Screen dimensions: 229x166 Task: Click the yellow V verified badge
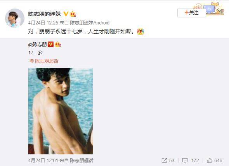(x=66, y=14)
